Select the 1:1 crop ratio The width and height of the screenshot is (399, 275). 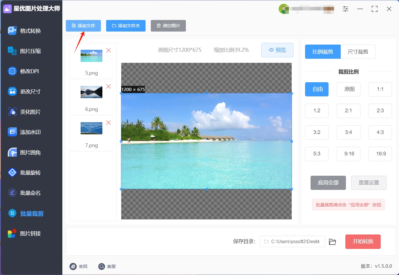(x=380, y=89)
